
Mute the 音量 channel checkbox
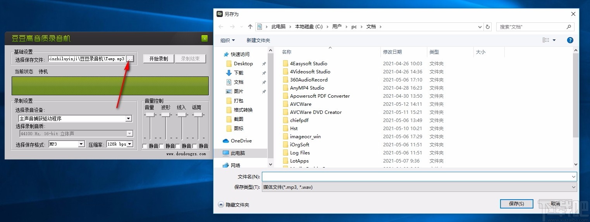coord(145,146)
